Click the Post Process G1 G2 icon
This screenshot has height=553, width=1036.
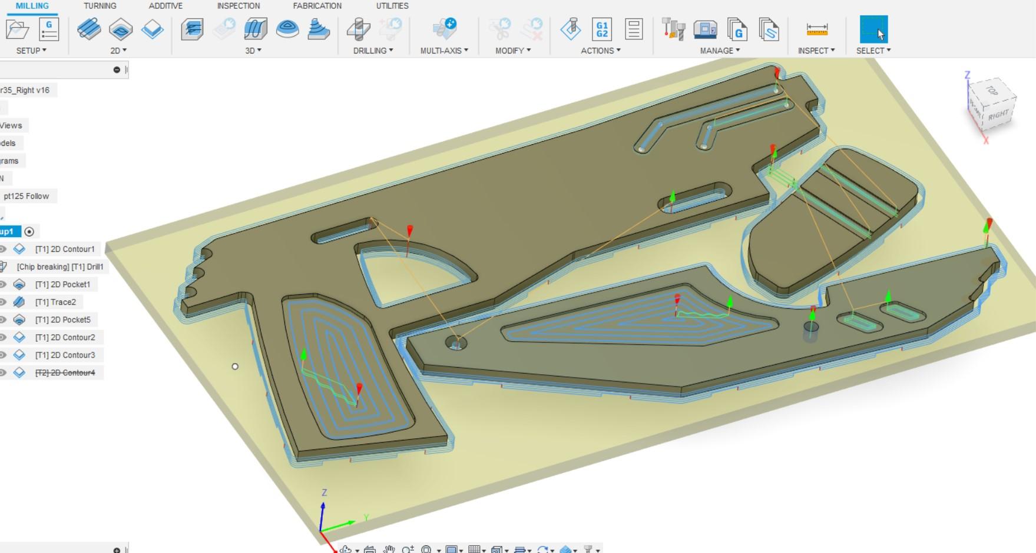pos(602,29)
